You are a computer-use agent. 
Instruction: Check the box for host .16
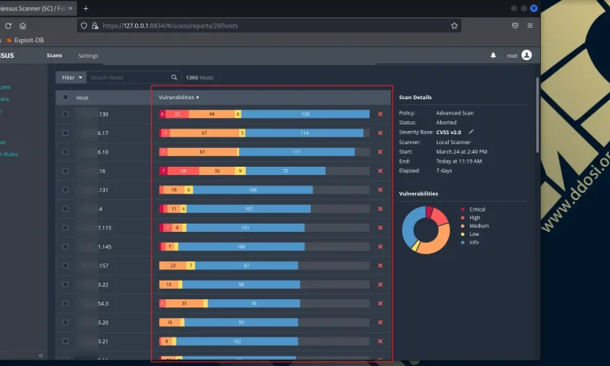tap(65, 171)
